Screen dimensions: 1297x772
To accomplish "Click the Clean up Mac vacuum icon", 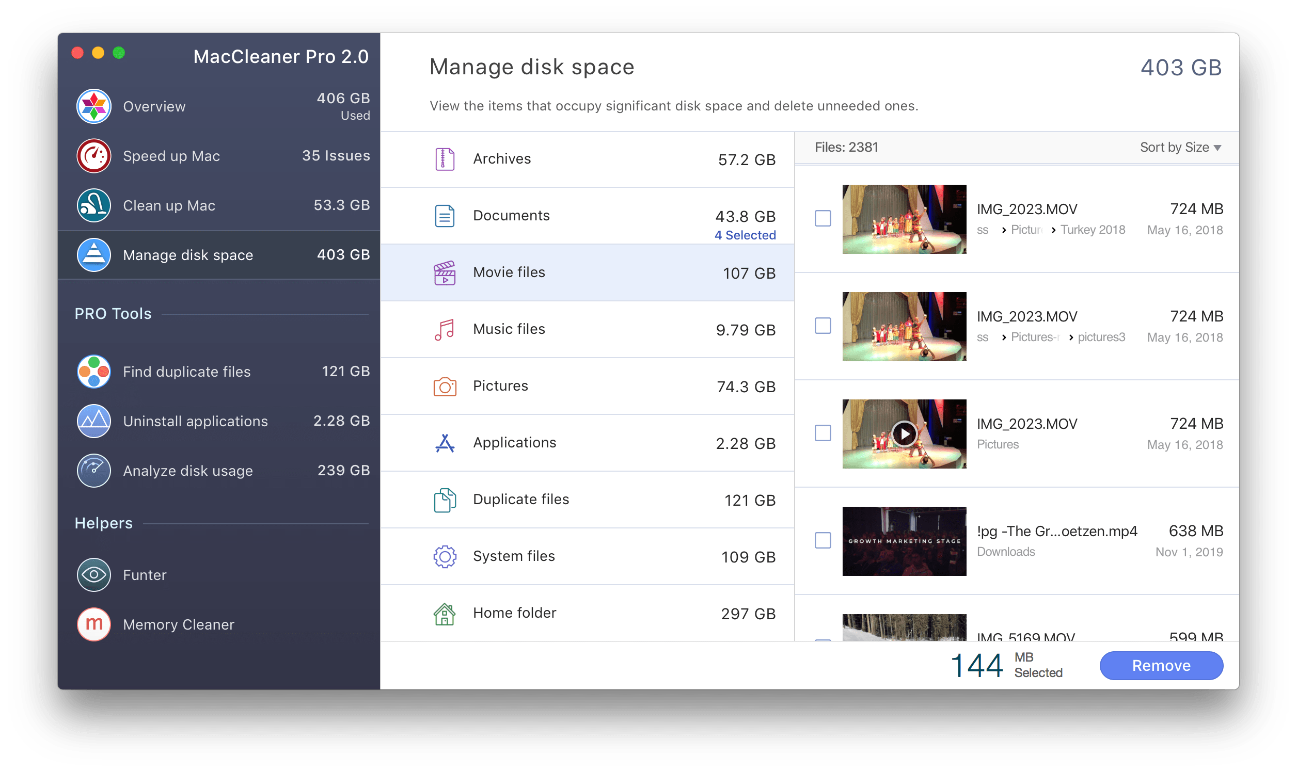I will [93, 205].
